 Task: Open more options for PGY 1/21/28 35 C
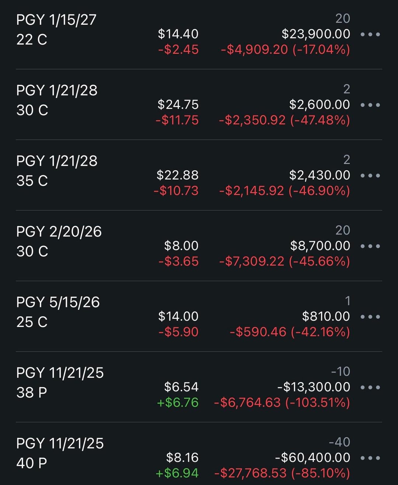coord(370,175)
